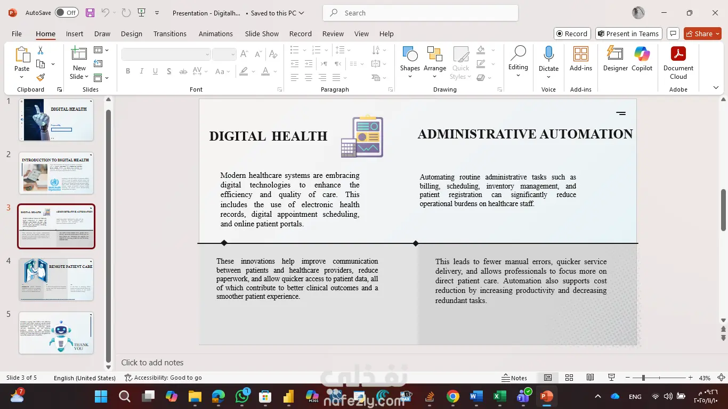Cut selection with the scissors icon

[x=40, y=50]
